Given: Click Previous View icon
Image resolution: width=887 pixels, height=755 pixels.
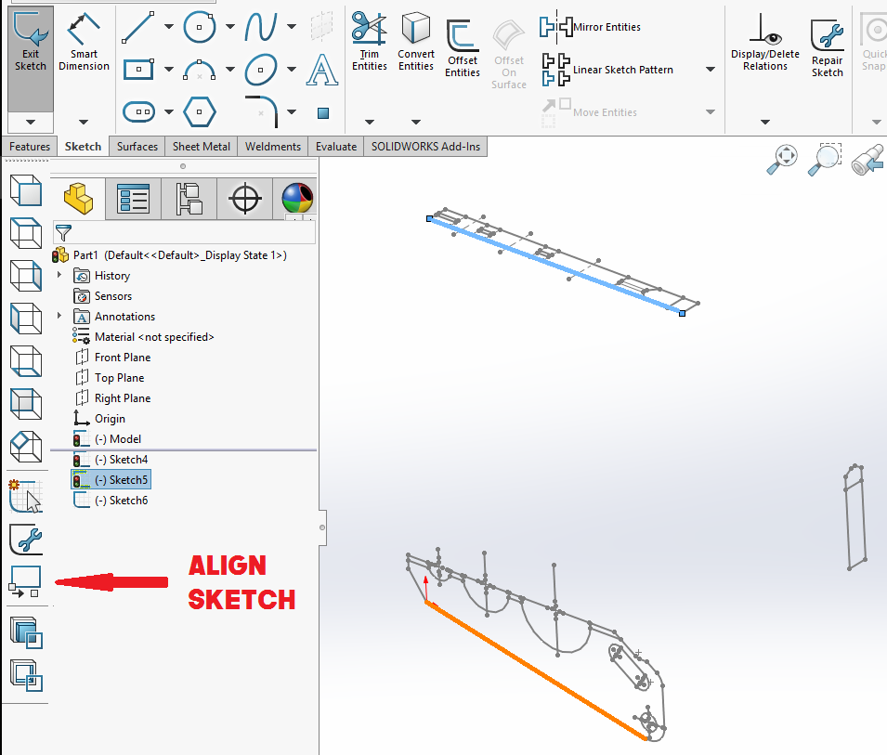Looking at the screenshot, I should [867, 160].
